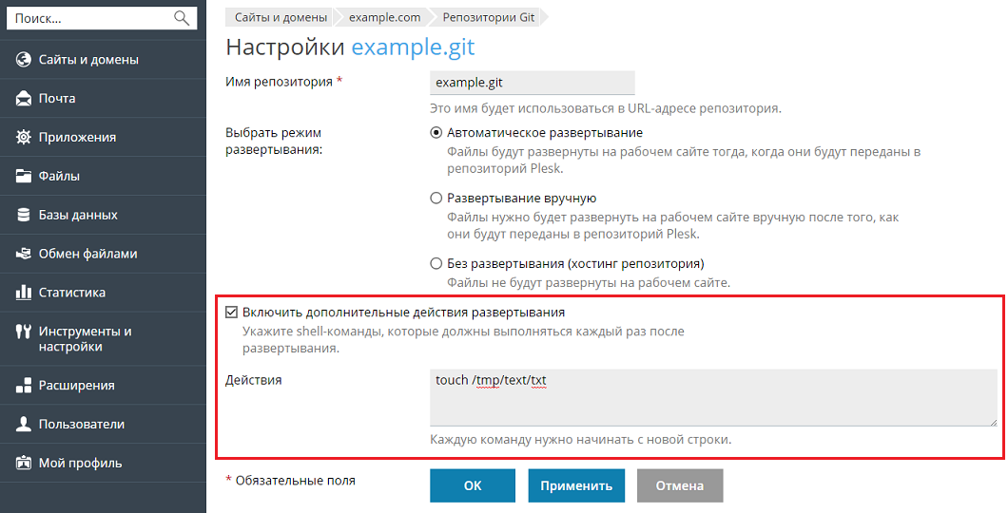
Task: Click the Почта envelope icon
Action: click(25, 99)
